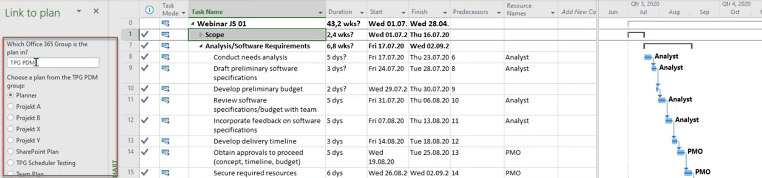Click the info indicator column header icon
762x178 pixels.
149,10
